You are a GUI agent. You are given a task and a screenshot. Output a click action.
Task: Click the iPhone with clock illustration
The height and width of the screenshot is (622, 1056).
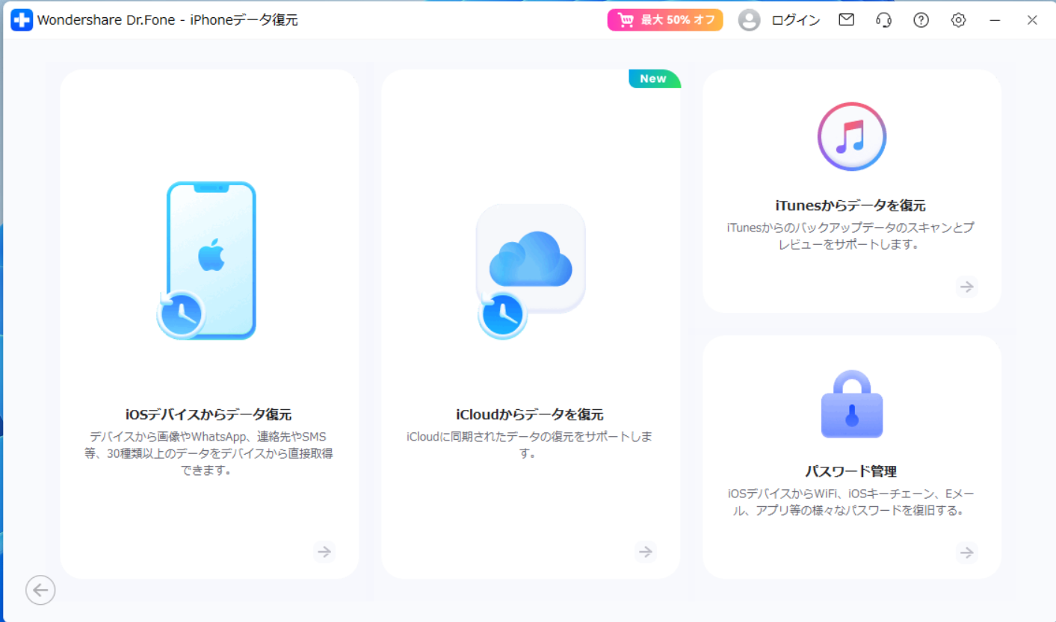tap(207, 261)
